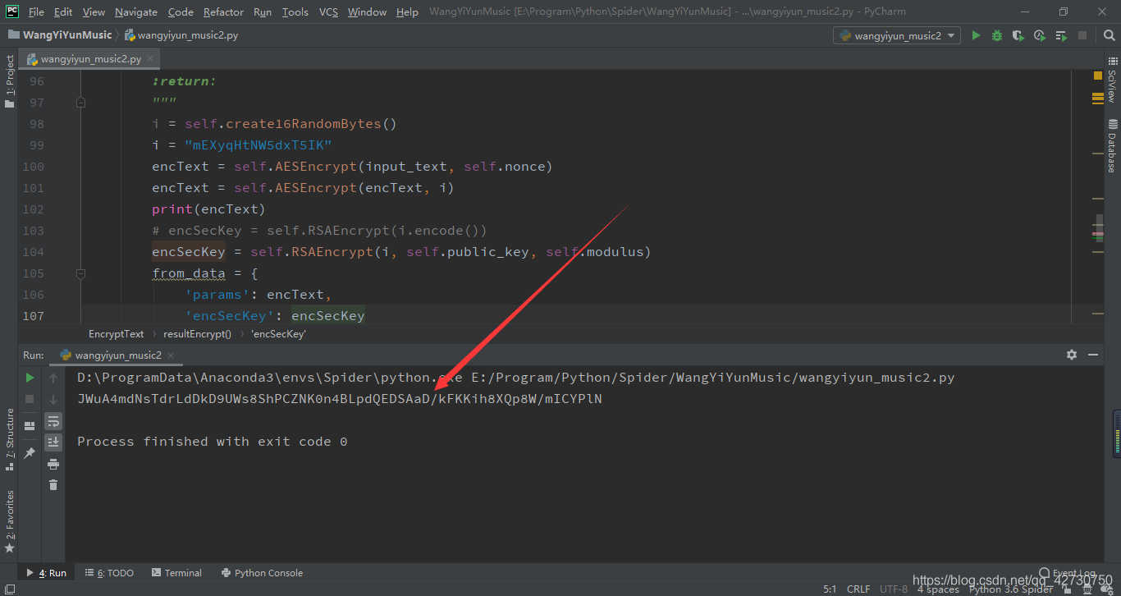1121x596 pixels.
Task: Change CRLF line separator in status bar
Action: [x=858, y=589]
